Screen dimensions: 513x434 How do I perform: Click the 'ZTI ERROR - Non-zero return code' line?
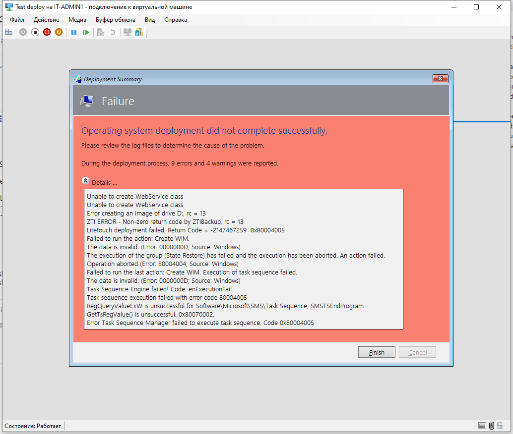point(165,222)
